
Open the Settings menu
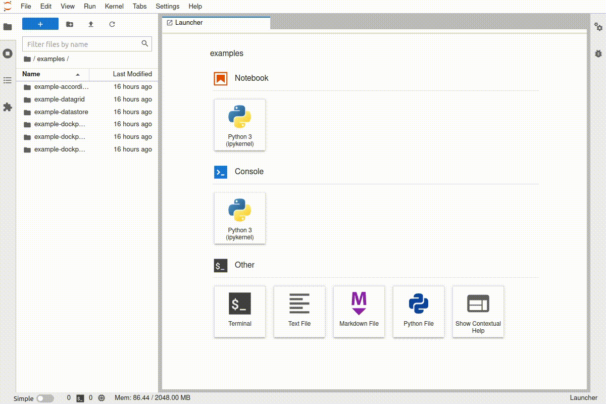tap(167, 6)
